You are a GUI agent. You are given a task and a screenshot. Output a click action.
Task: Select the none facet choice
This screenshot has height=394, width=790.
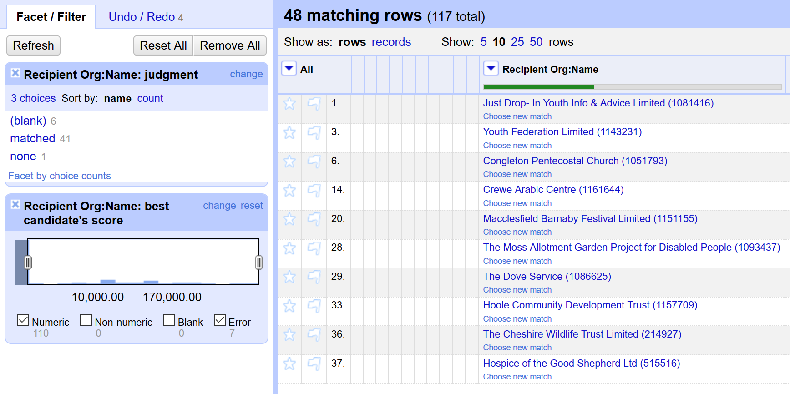tap(23, 156)
